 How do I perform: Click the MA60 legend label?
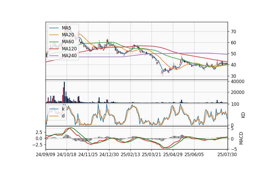[x=68, y=42]
